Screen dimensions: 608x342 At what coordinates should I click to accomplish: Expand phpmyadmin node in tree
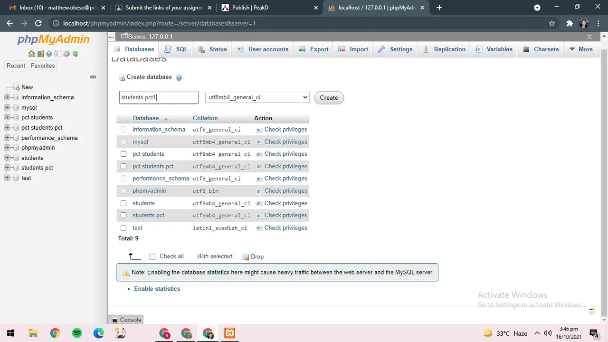click(7, 148)
